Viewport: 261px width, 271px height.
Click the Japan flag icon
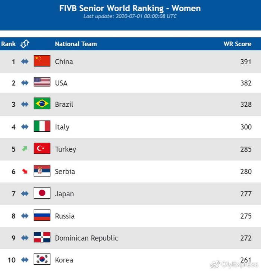pos(42,193)
